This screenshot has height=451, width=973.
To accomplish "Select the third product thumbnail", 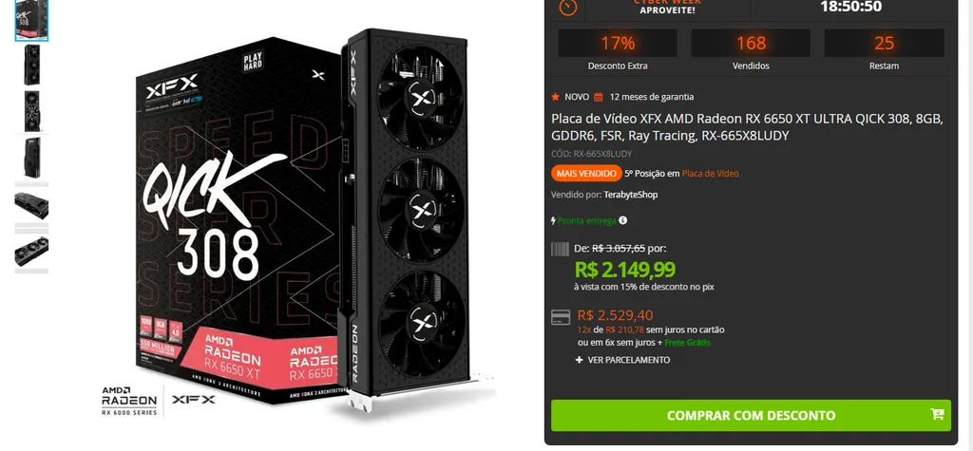I will pyautogui.click(x=31, y=111).
